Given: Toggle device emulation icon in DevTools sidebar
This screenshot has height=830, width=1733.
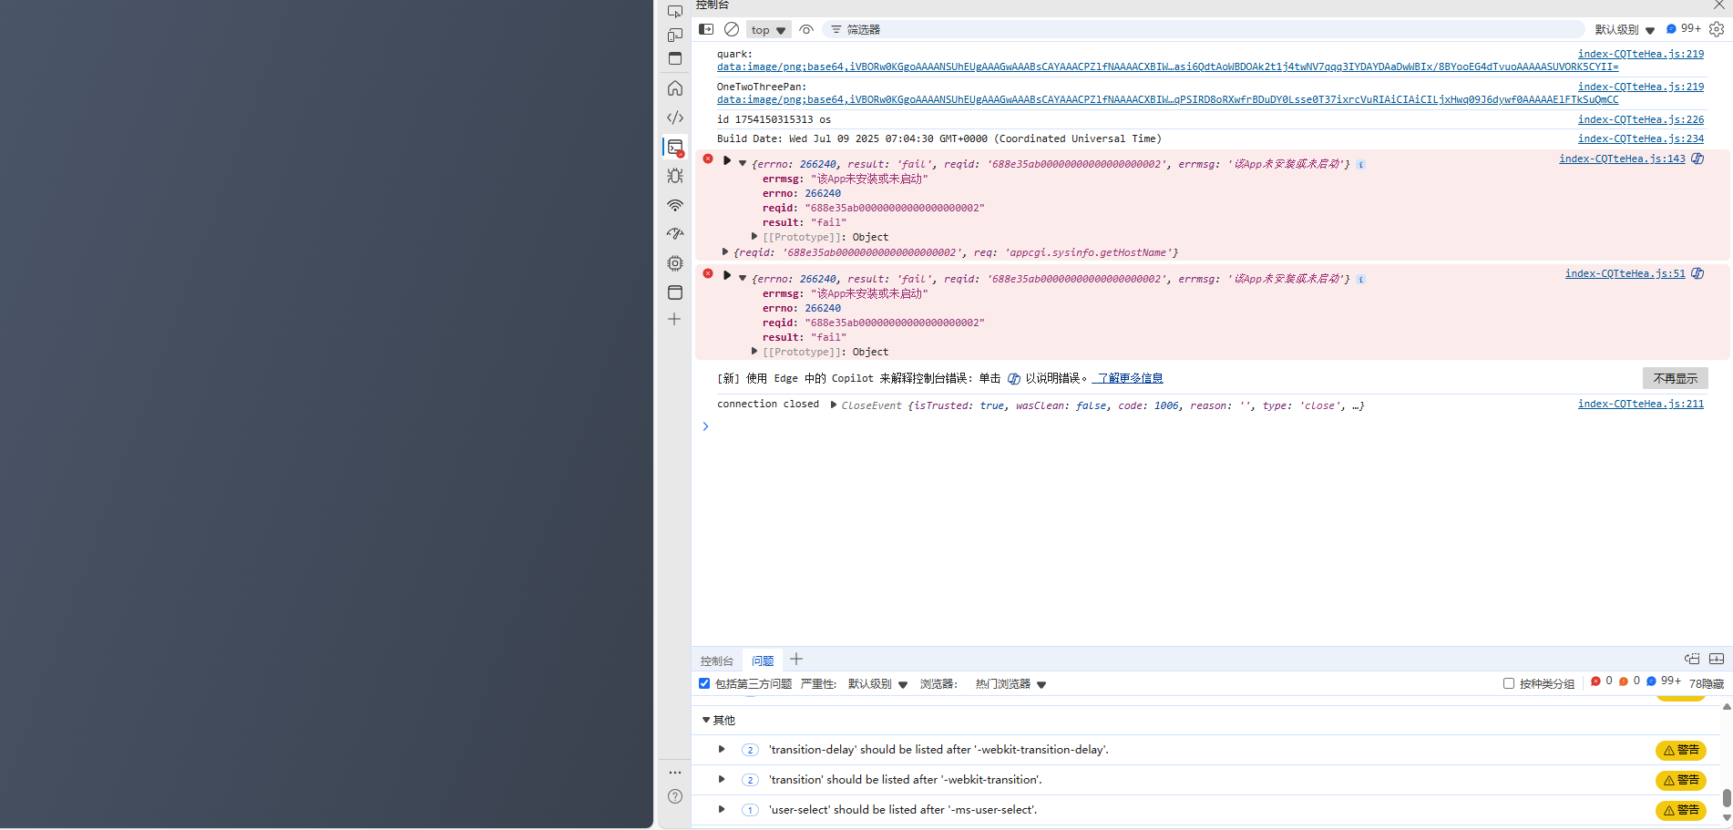Looking at the screenshot, I should pyautogui.click(x=675, y=35).
